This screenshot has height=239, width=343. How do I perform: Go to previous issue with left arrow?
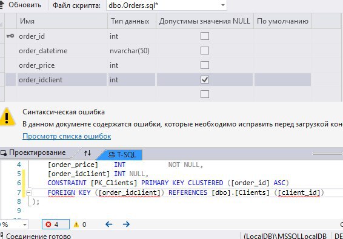tap(108, 224)
